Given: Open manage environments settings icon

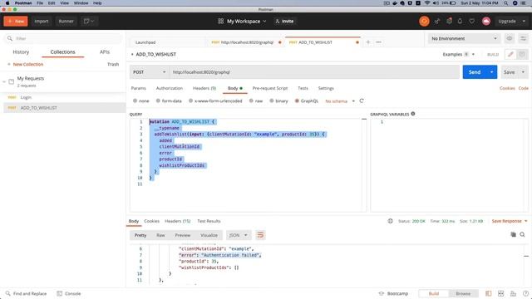Looking at the screenshot, I should [x=523, y=39].
